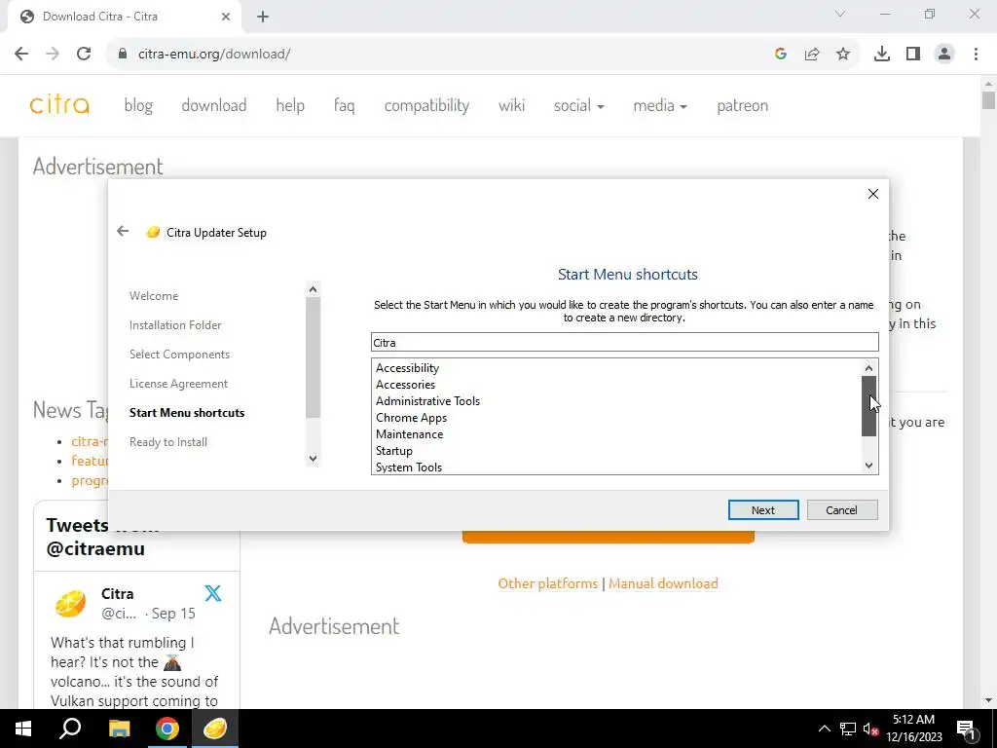
Task: Open the muted volume tray icon
Action: point(871,729)
